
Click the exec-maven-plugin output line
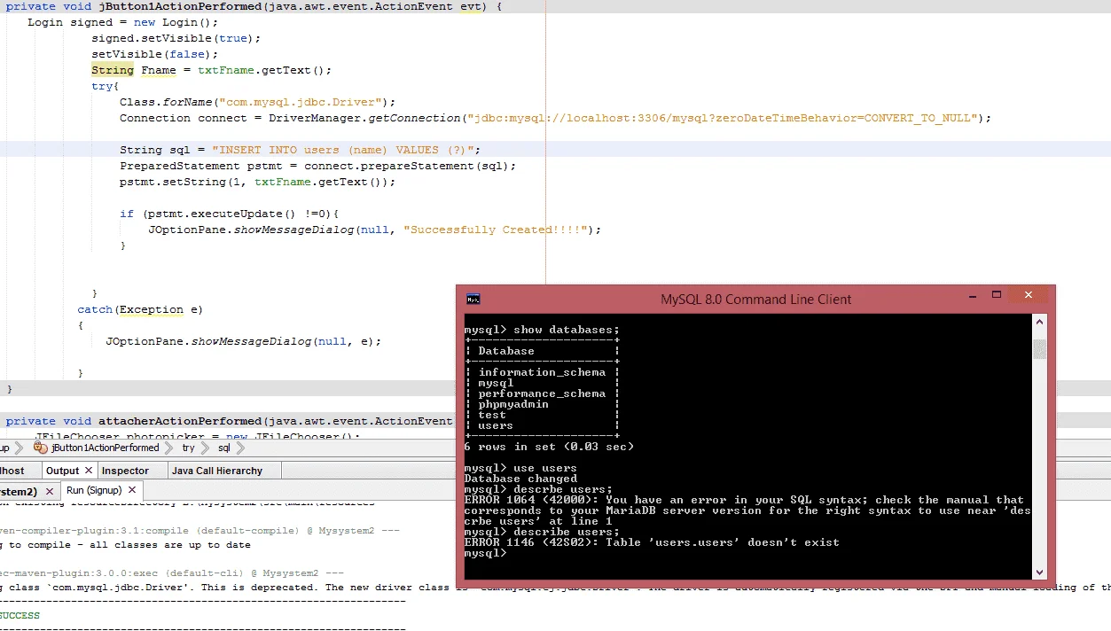171,573
